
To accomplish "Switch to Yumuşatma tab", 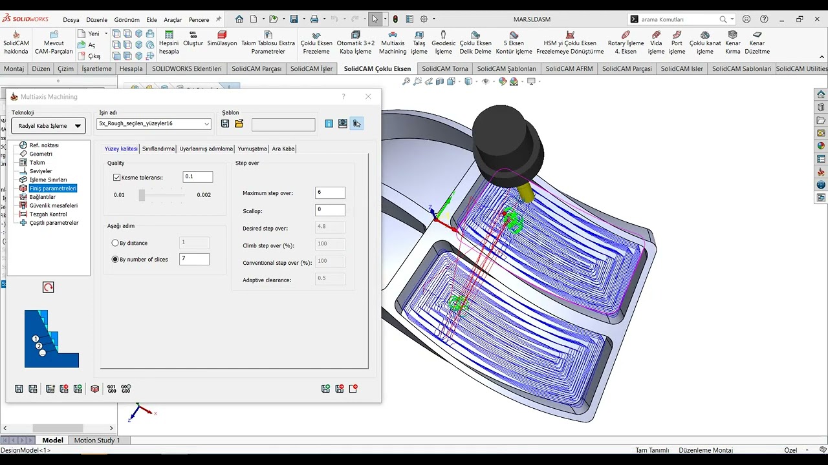I will pos(252,149).
